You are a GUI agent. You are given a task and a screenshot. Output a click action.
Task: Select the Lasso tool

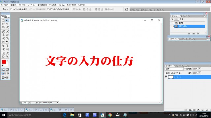[3, 24]
